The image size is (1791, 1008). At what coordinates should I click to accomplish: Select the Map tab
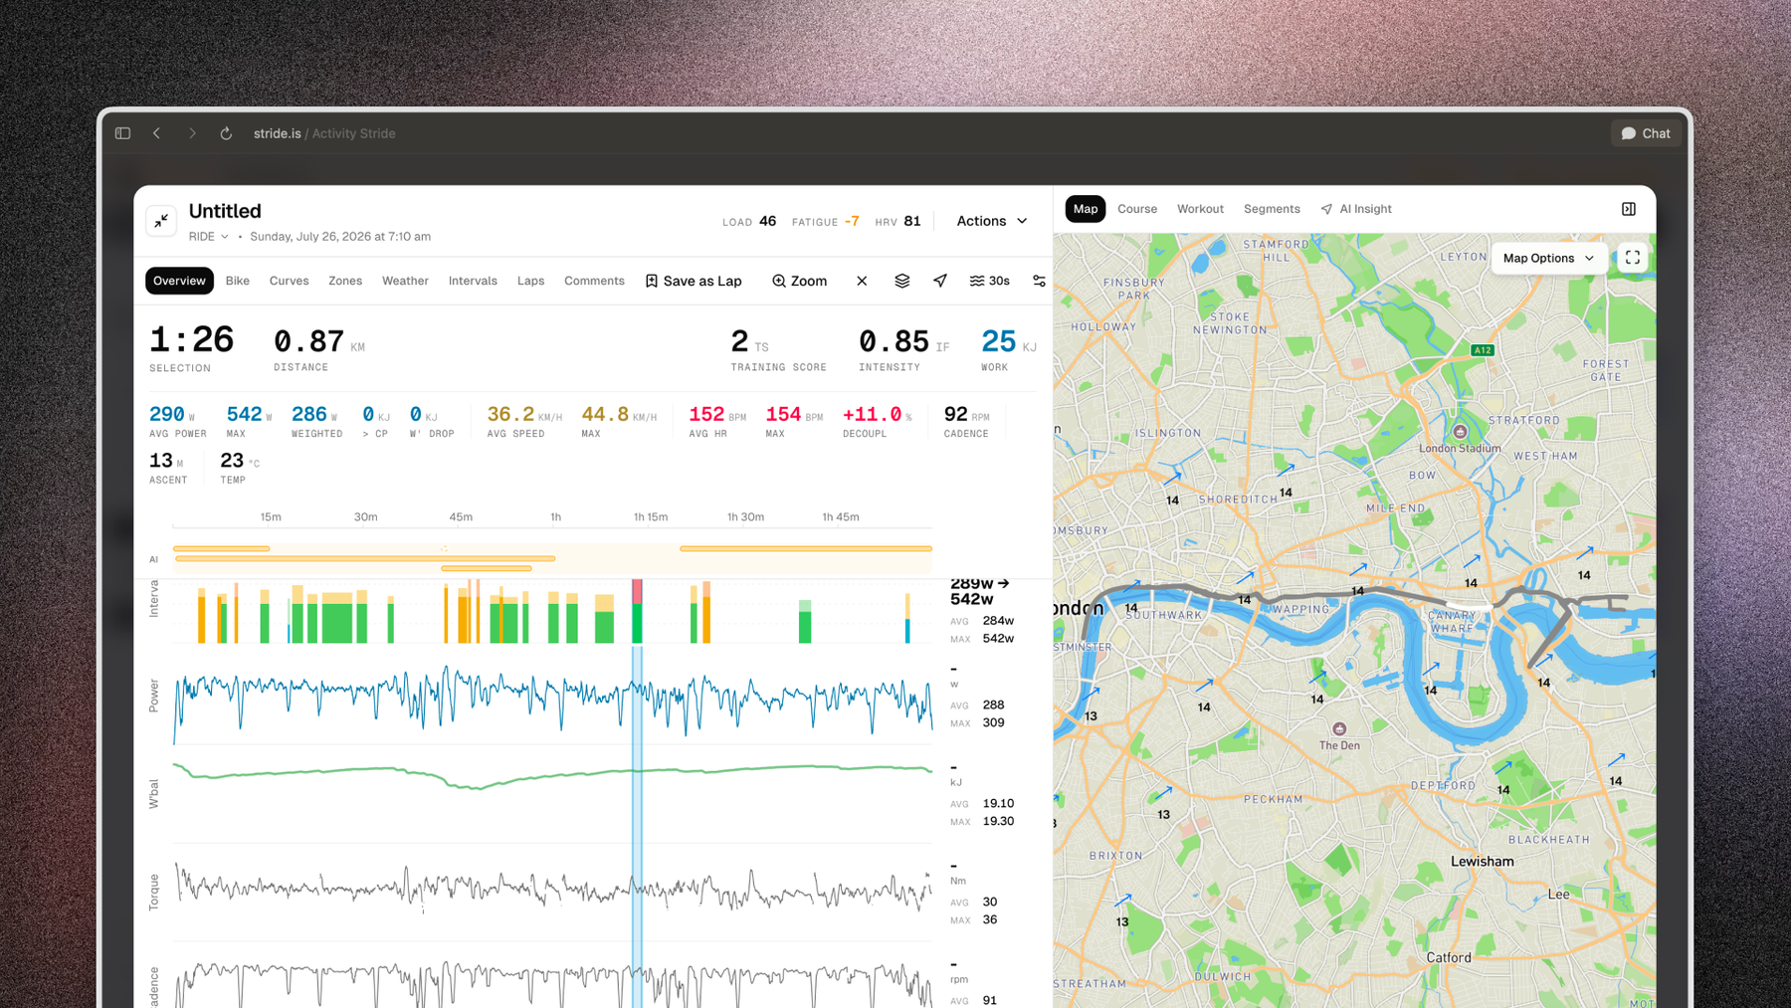pos(1086,209)
